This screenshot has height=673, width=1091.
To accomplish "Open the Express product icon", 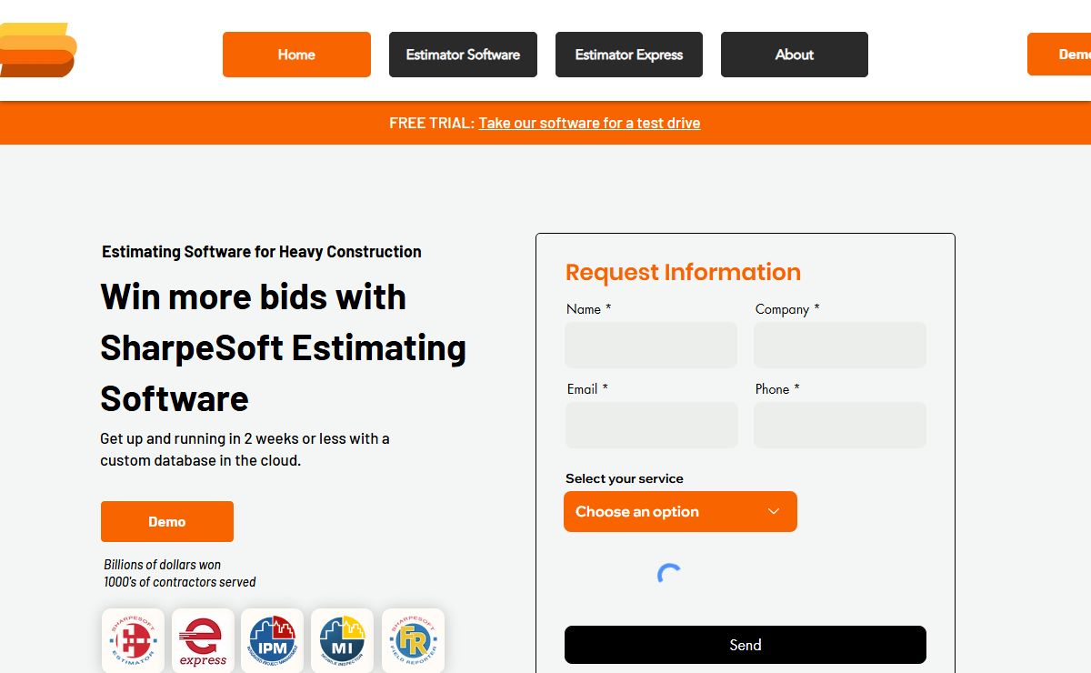I will click(203, 640).
